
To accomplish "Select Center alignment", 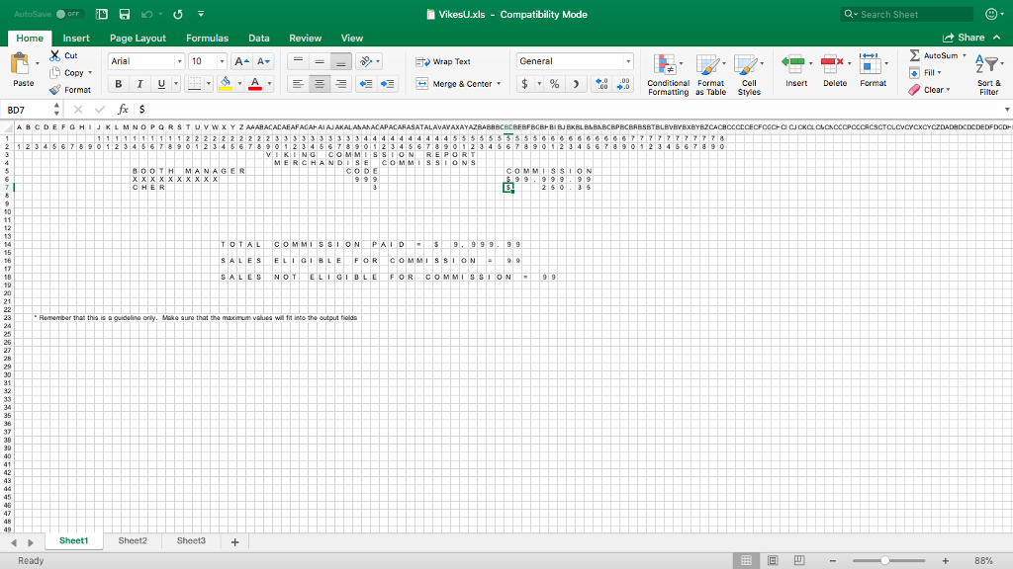I will point(320,84).
